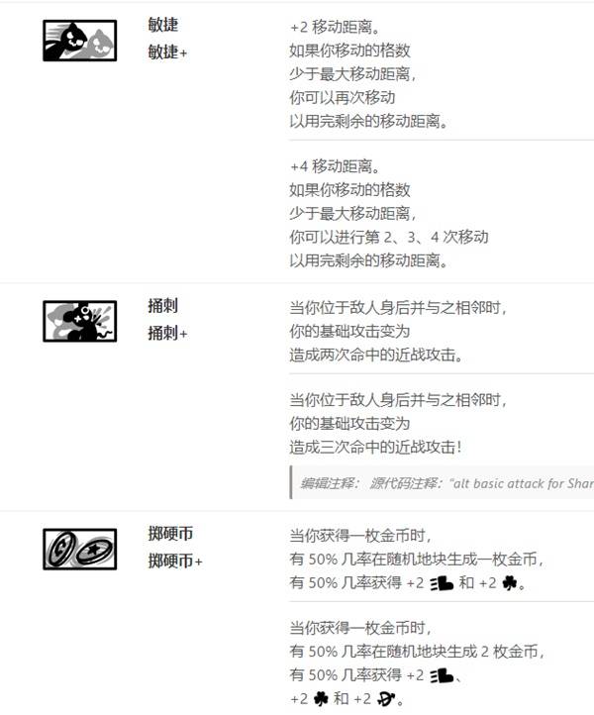The width and height of the screenshot is (594, 715).
Task: Click the 造成两次命中的近战攻击 line
Action: coord(376,355)
